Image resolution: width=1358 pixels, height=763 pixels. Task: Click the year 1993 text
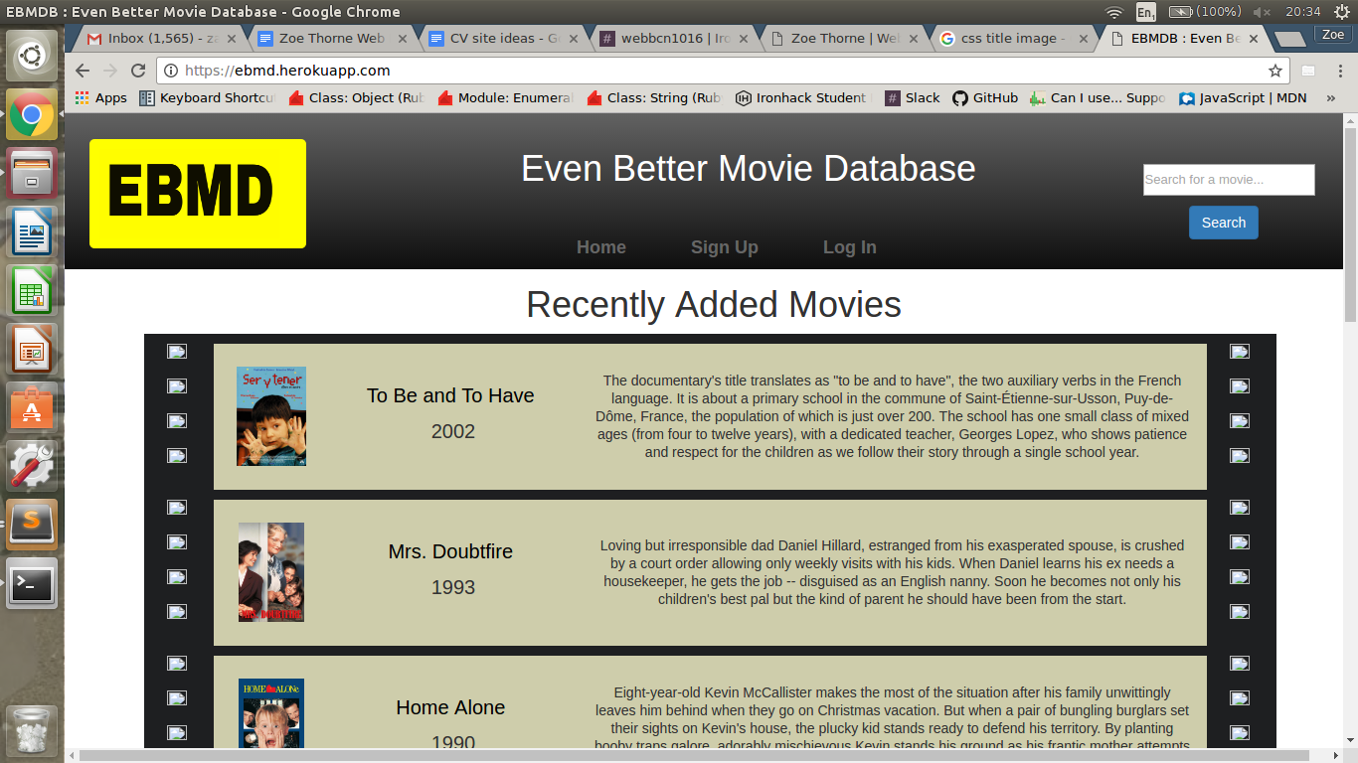coord(453,587)
